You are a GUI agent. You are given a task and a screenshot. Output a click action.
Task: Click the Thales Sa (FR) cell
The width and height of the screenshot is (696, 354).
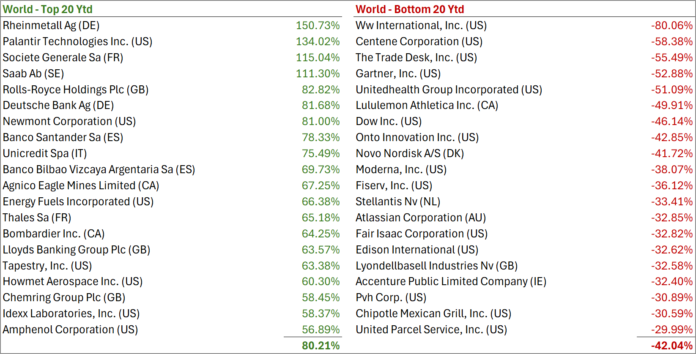(37, 218)
